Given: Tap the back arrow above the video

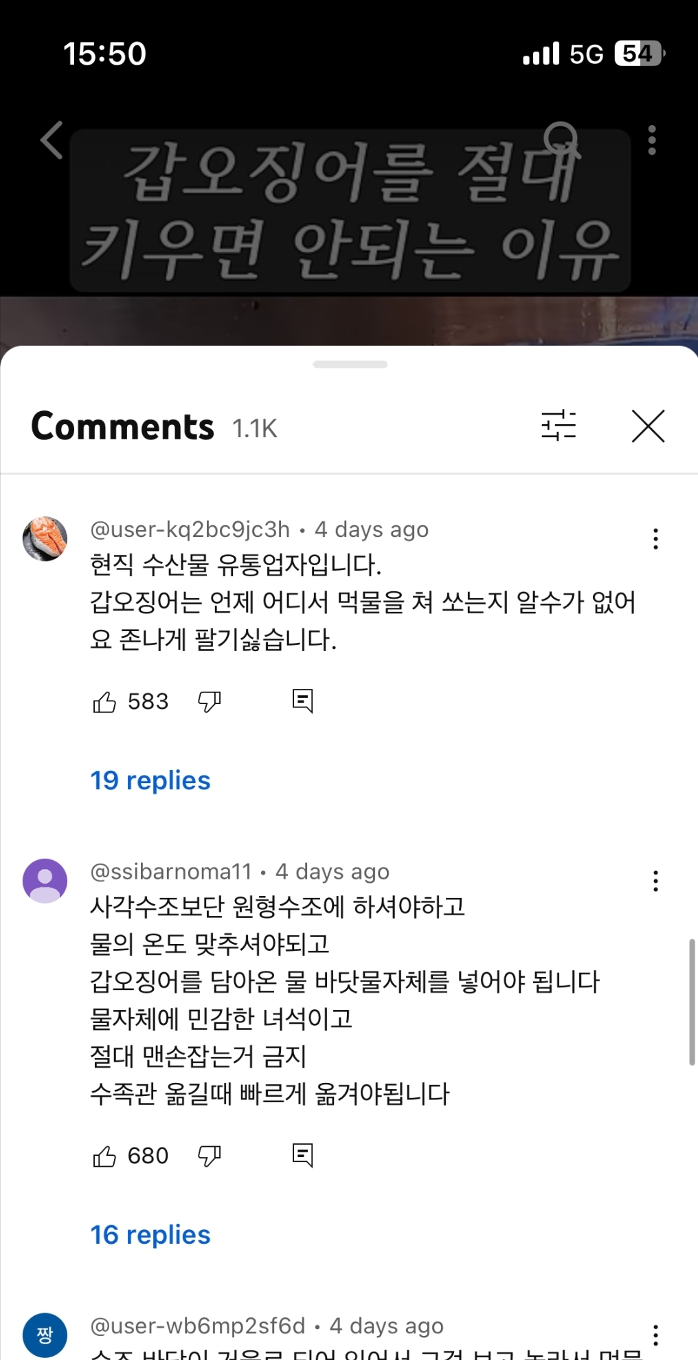Looking at the screenshot, I should (52, 140).
